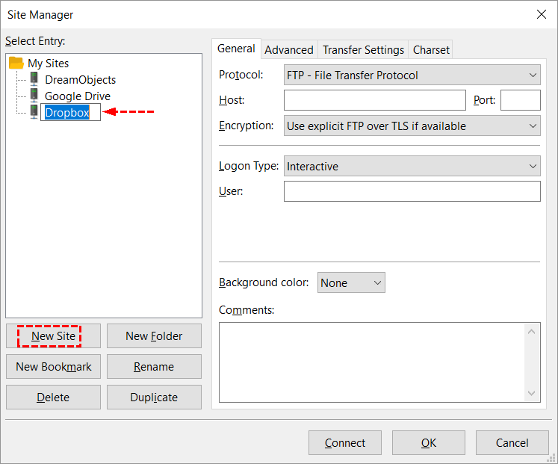558x464 pixels.
Task: Click the Comments scrollbar up arrow
Action: click(532, 332)
